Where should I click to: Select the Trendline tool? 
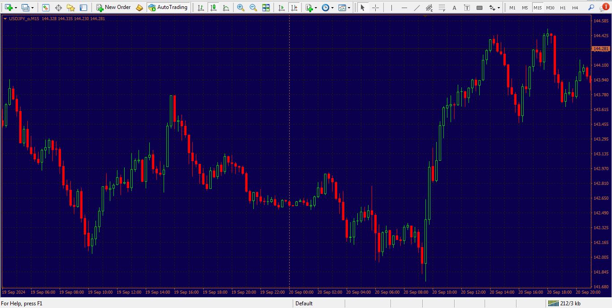(417, 8)
